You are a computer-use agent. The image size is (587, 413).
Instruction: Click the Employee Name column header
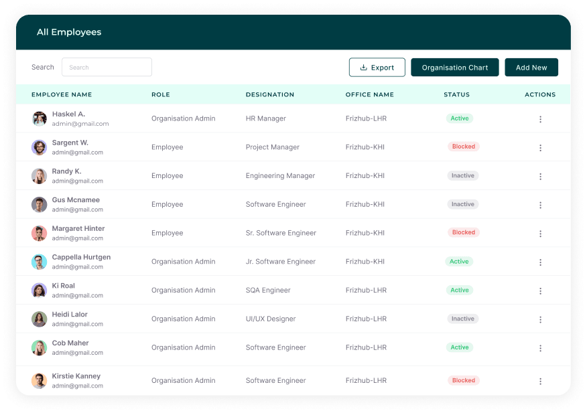click(x=62, y=95)
